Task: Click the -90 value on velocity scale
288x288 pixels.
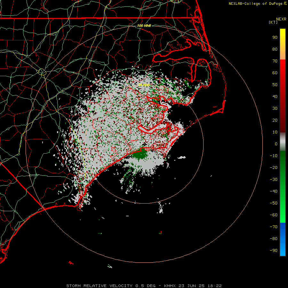Action: 274,251
